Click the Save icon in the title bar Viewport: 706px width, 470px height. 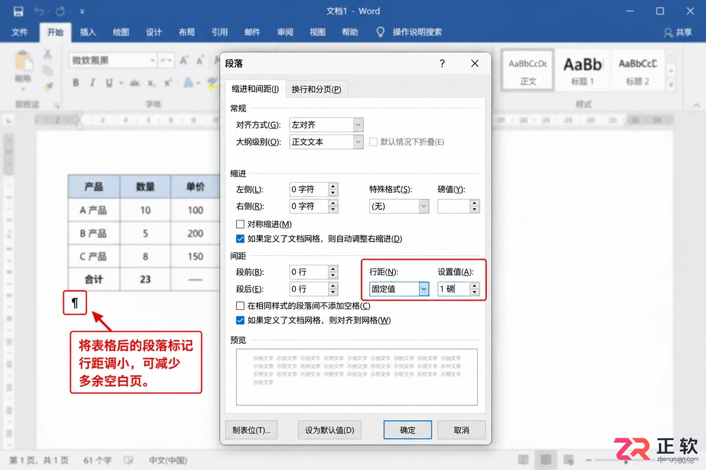click(19, 11)
